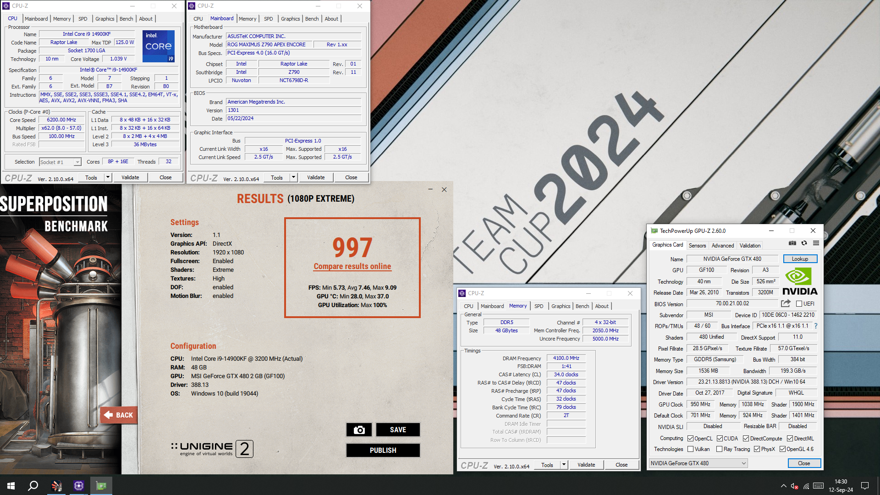Click the CPU-Z Memory window title icon
The width and height of the screenshot is (880, 495).
tap(462, 293)
